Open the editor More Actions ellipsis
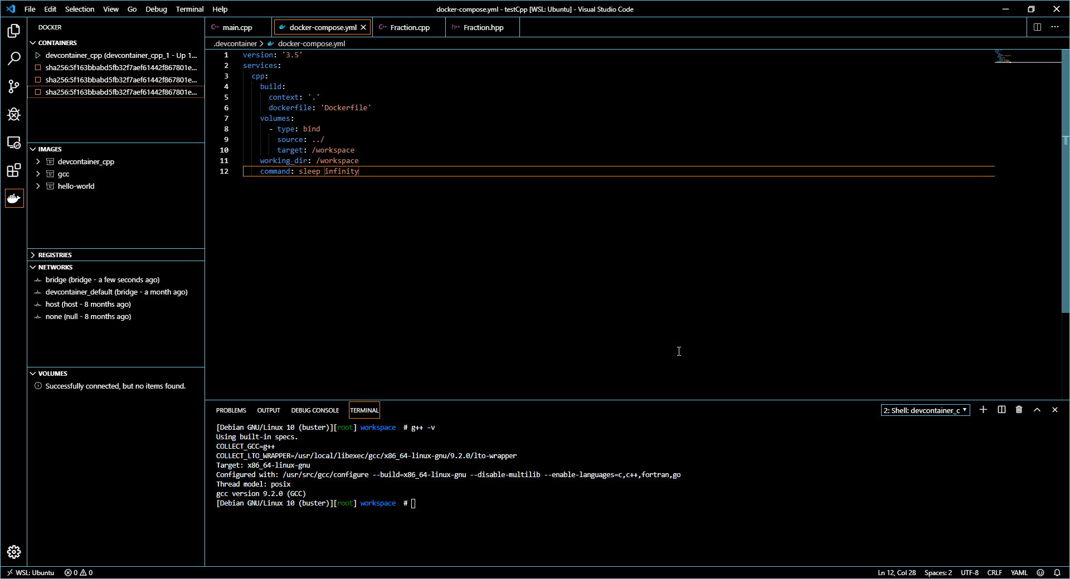The width and height of the screenshot is (1070, 579). tap(1055, 27)
